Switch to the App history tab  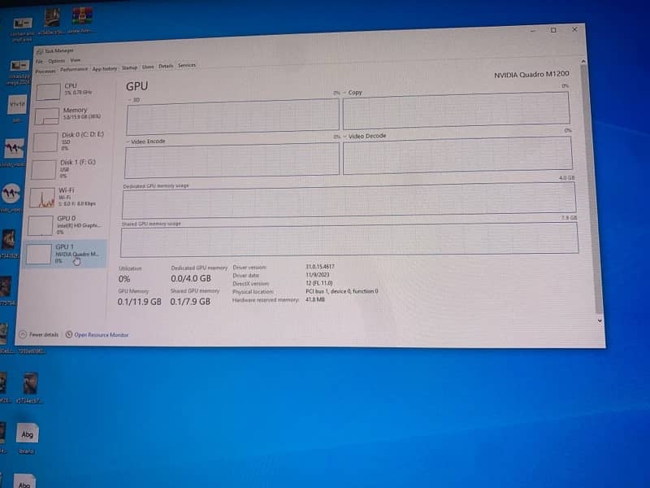[x=104, y=68]
